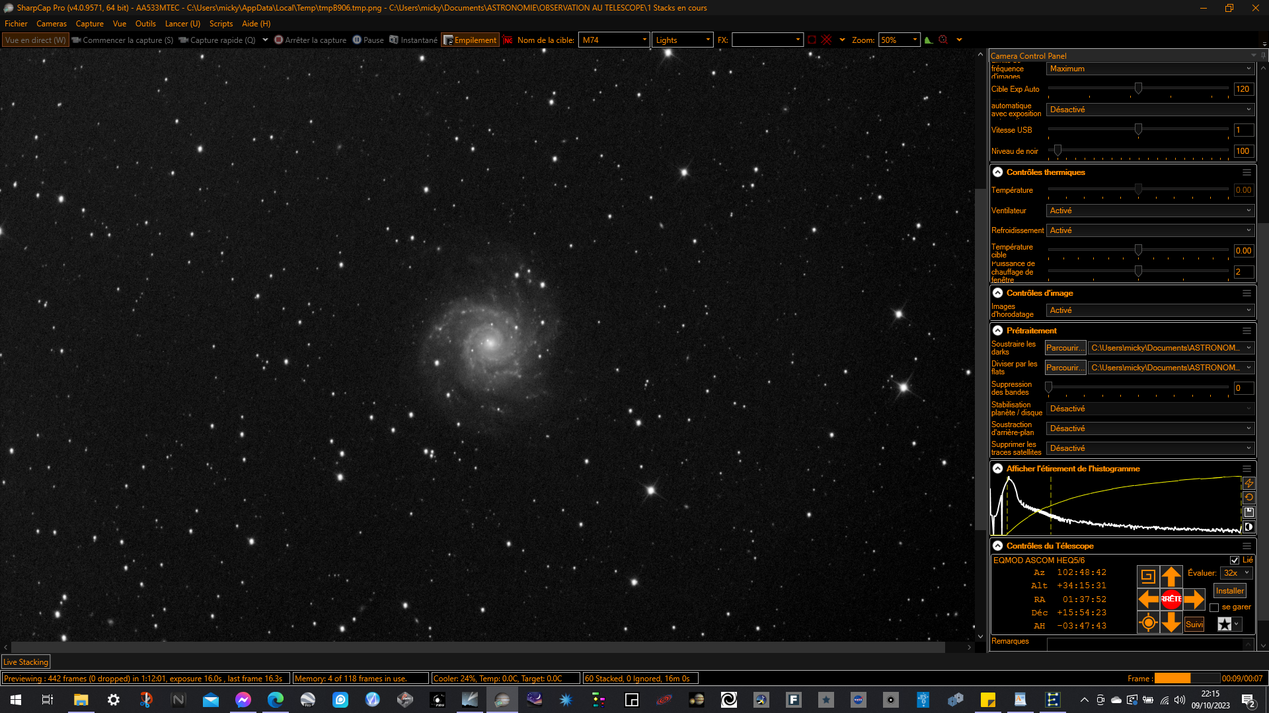Image resolution: width=1269 pixels, height=713 pixels.
Task: Click the Vitesse USB slider
Action: (x=1138, y=130)
